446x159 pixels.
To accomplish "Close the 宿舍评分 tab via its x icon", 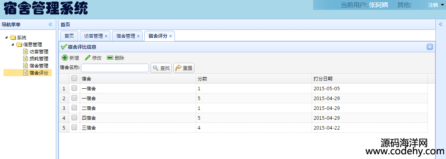I will coord(171,36).
